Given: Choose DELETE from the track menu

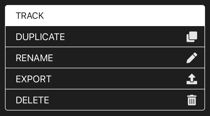Looking at the screenshot, I should pos(32,100).
